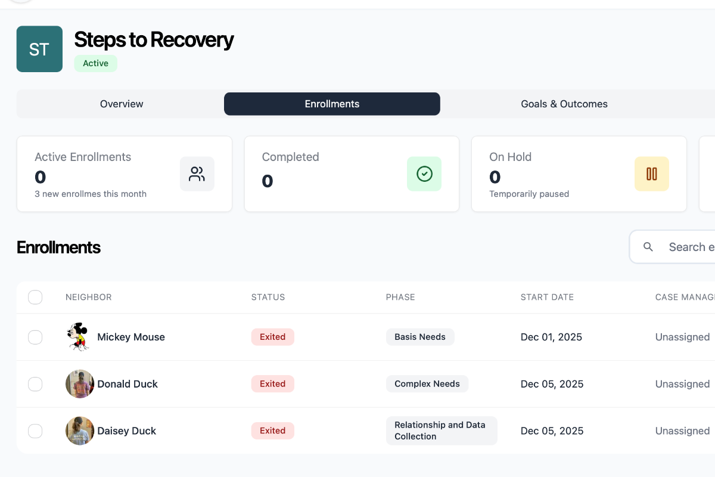Tick the Daisey Duck row checkbox
The height and width of the screenshot is (477, 715).
point(35,430)
